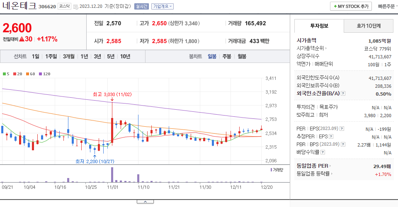Click the 최고 3,030 (11/02) chart marker
The width and height of the screenshot is (398, 207).
(112, 94)
